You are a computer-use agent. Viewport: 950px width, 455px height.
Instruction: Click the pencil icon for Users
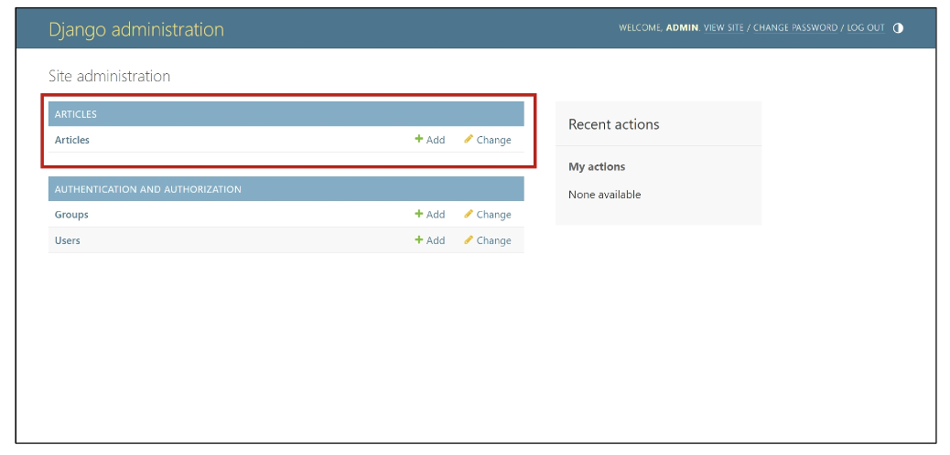[x=469, y=239]
